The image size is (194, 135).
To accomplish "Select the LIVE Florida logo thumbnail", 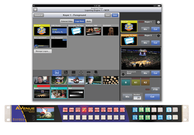I will click(59, 30).
